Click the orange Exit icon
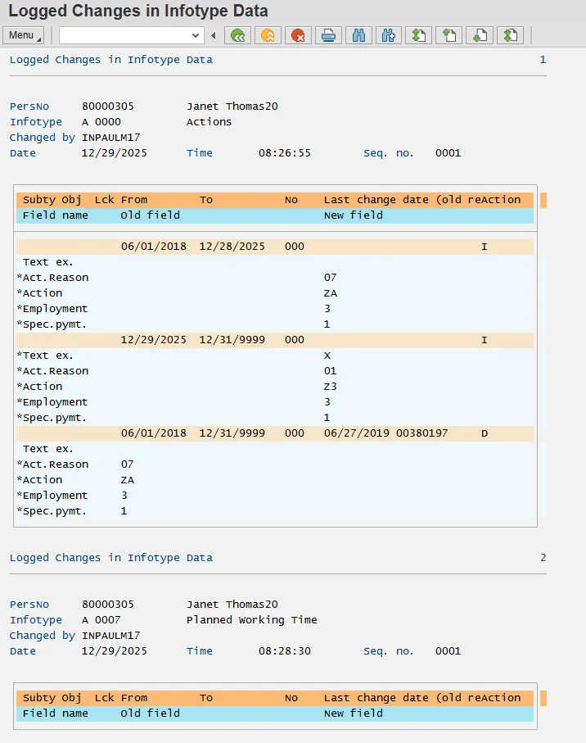 (x=268, y=35)
